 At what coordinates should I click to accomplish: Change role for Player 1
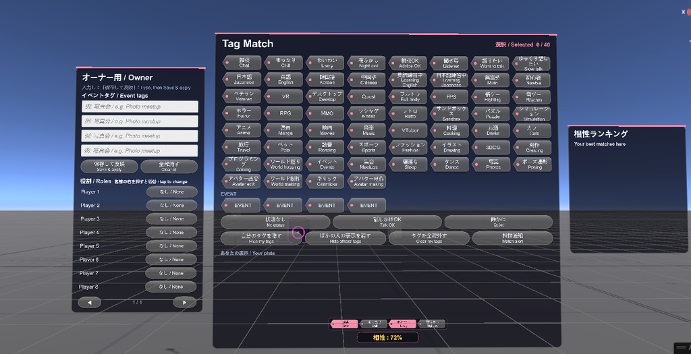172,192
